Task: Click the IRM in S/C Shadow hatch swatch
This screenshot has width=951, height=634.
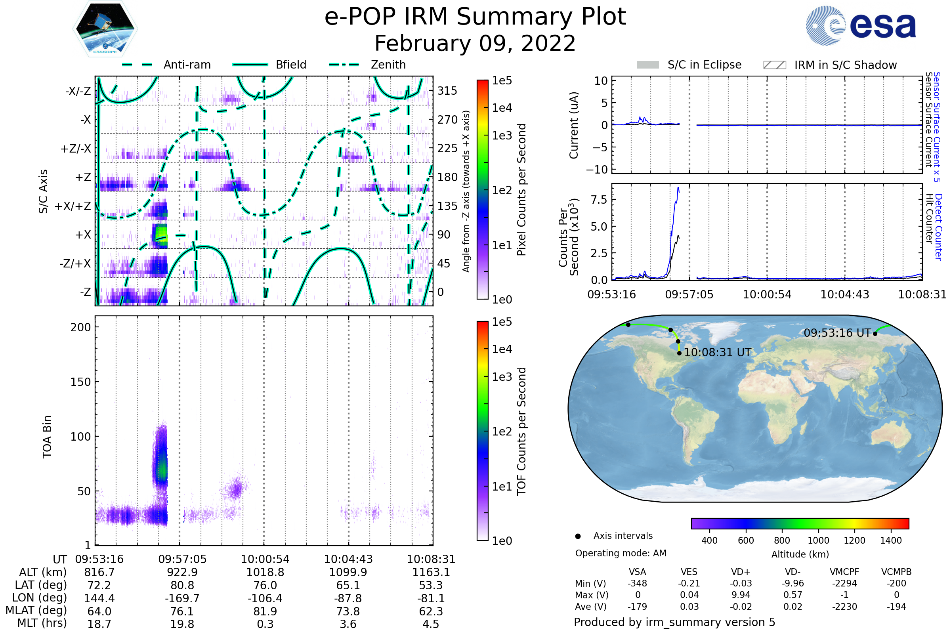Action: point(774,65)
